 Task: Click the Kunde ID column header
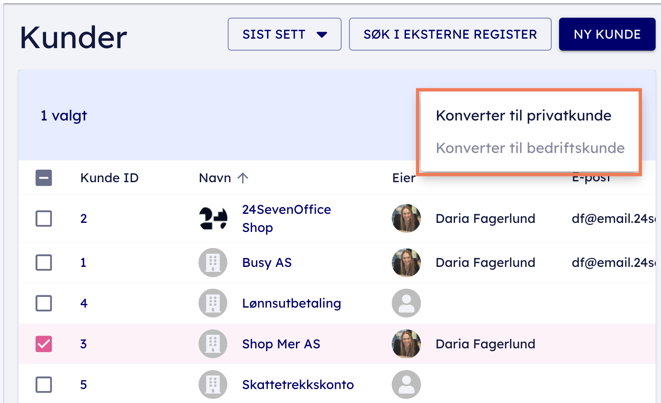tap(109, 178)
